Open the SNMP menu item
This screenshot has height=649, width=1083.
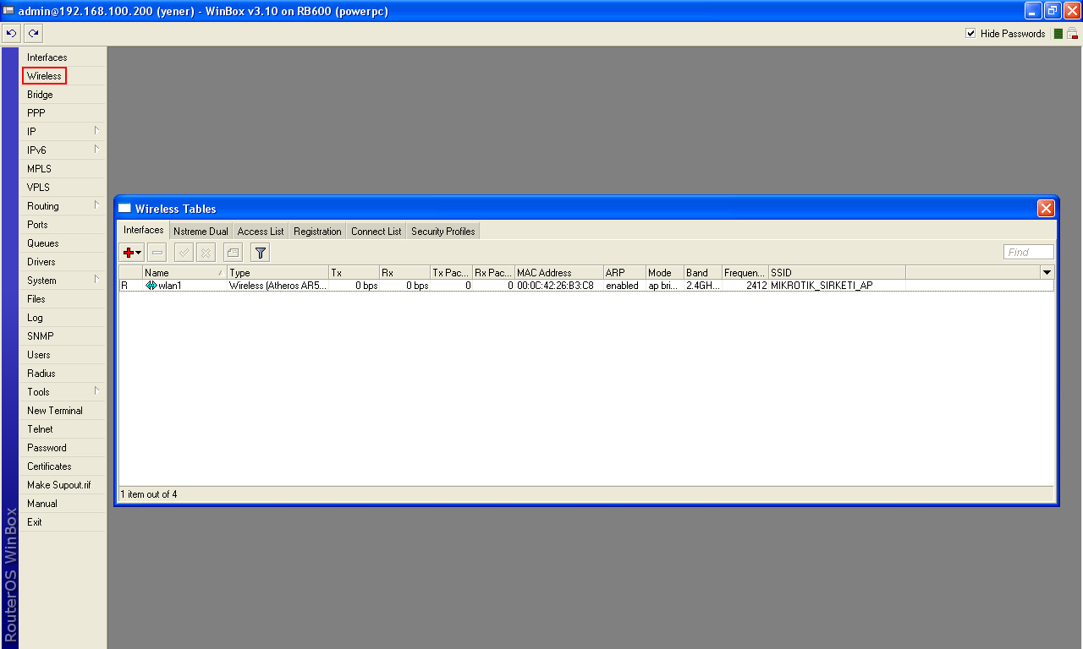click(x=63, y=336)
